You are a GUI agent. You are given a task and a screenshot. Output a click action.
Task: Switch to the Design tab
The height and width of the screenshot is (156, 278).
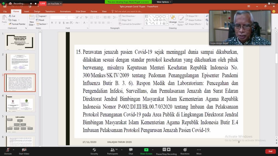(37, 11)
